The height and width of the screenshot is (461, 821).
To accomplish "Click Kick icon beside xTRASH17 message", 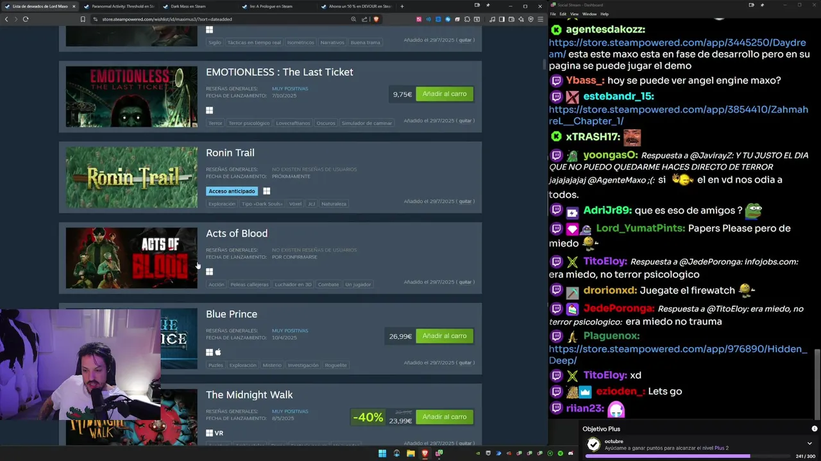I will (x=557, y=137).
